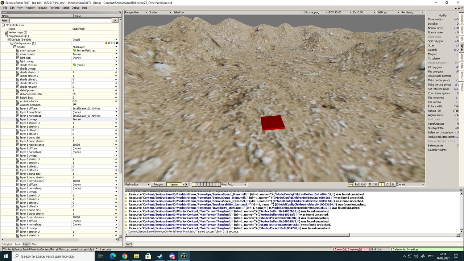
Task: Adjust occlusion factor spinner arrows
Action: [116, 101]
